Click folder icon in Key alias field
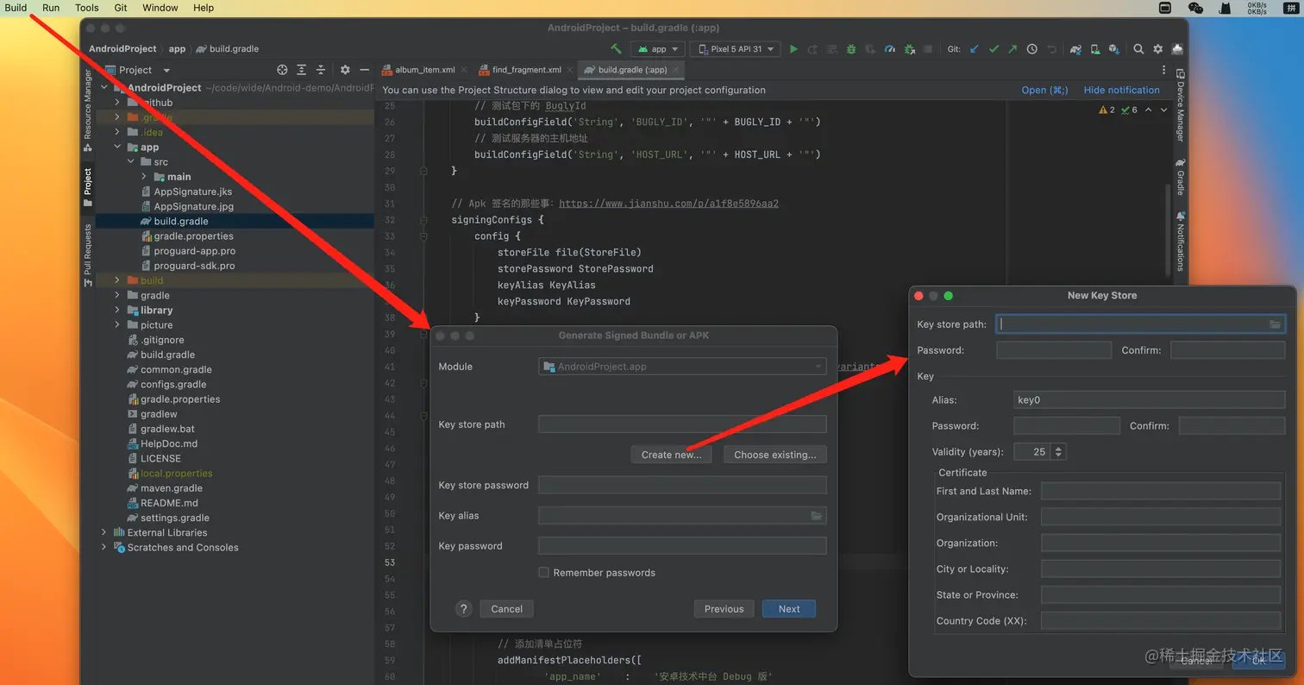This screenshot has width=1304, height=685. 816,516
